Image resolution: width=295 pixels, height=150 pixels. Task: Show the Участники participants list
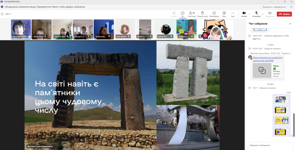[x=192, y=14]
